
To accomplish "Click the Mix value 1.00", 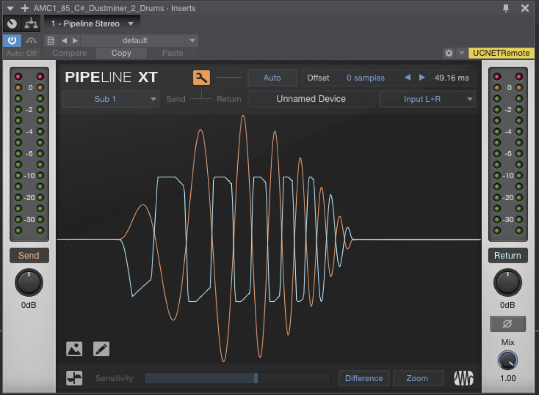I will click(508, 378).
